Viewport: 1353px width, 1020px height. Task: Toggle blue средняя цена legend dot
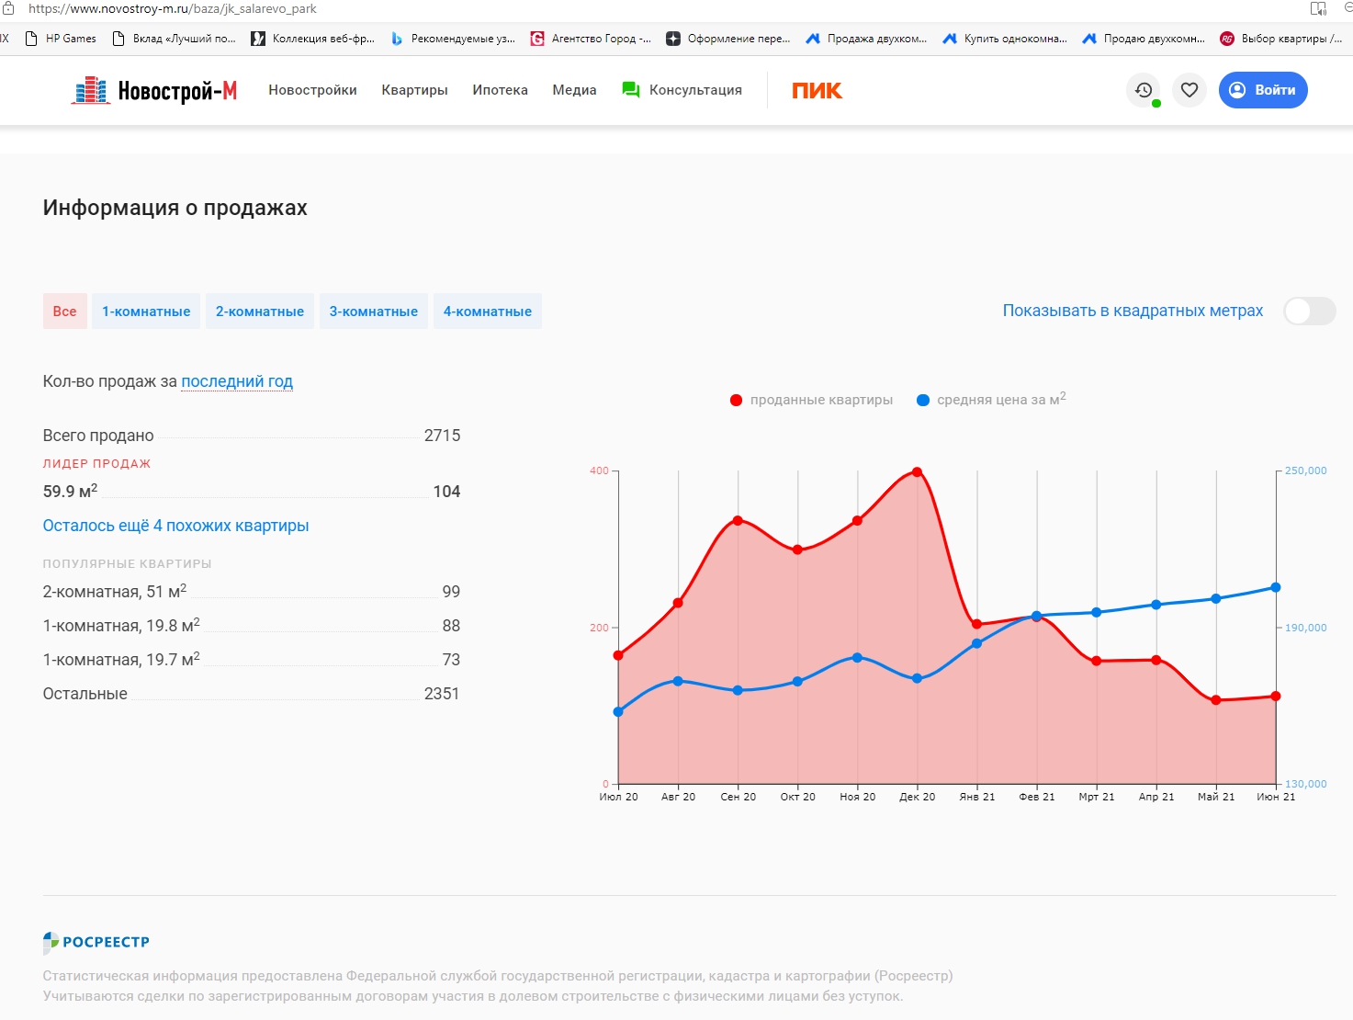click(923, 400)
